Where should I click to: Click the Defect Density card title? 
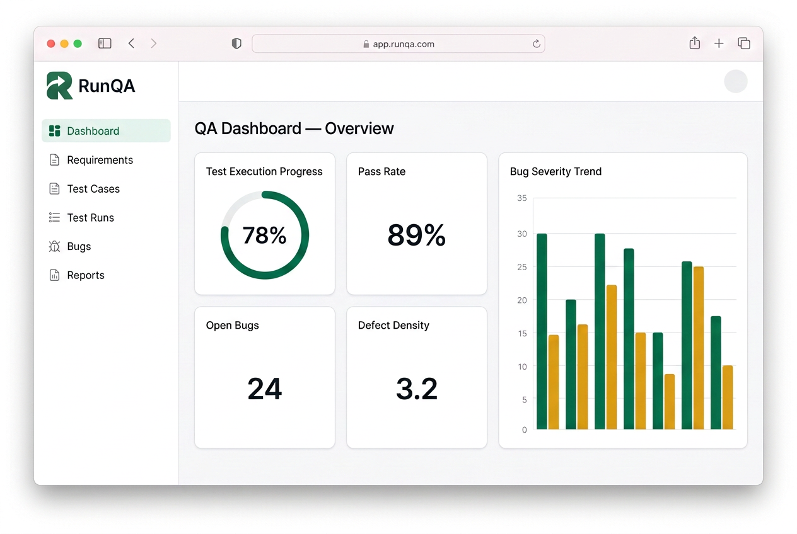click(393, 326)
